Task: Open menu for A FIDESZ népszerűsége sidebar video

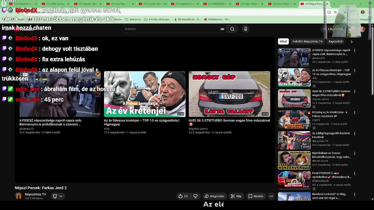Action: click(x=355, y=50)
